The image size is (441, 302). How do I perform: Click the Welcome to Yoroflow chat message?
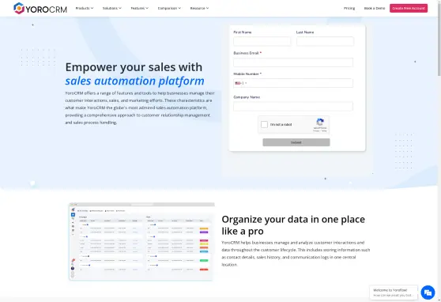394,293
